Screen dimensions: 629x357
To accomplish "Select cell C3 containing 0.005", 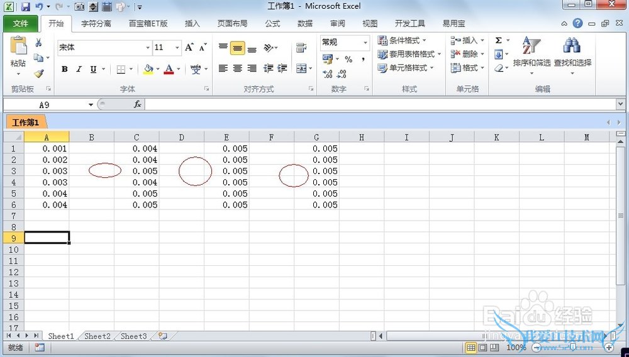I will click(x=136, y=171).
